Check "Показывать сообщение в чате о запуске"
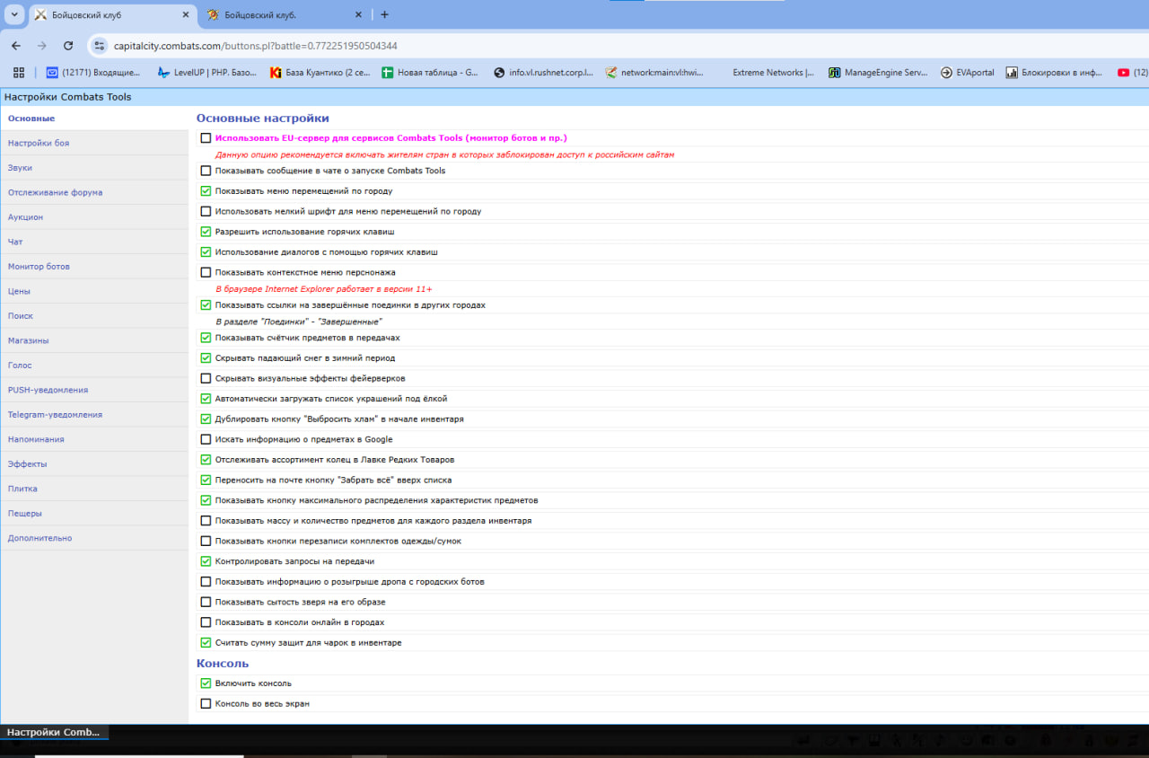 pyautogui.click(x=206, y=171)
